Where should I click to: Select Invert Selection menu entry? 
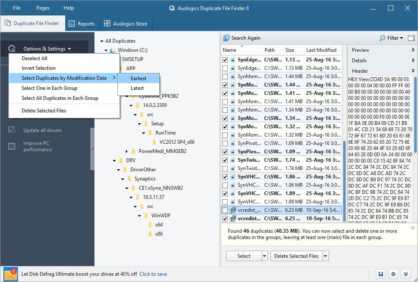click(x=38, y=68)
